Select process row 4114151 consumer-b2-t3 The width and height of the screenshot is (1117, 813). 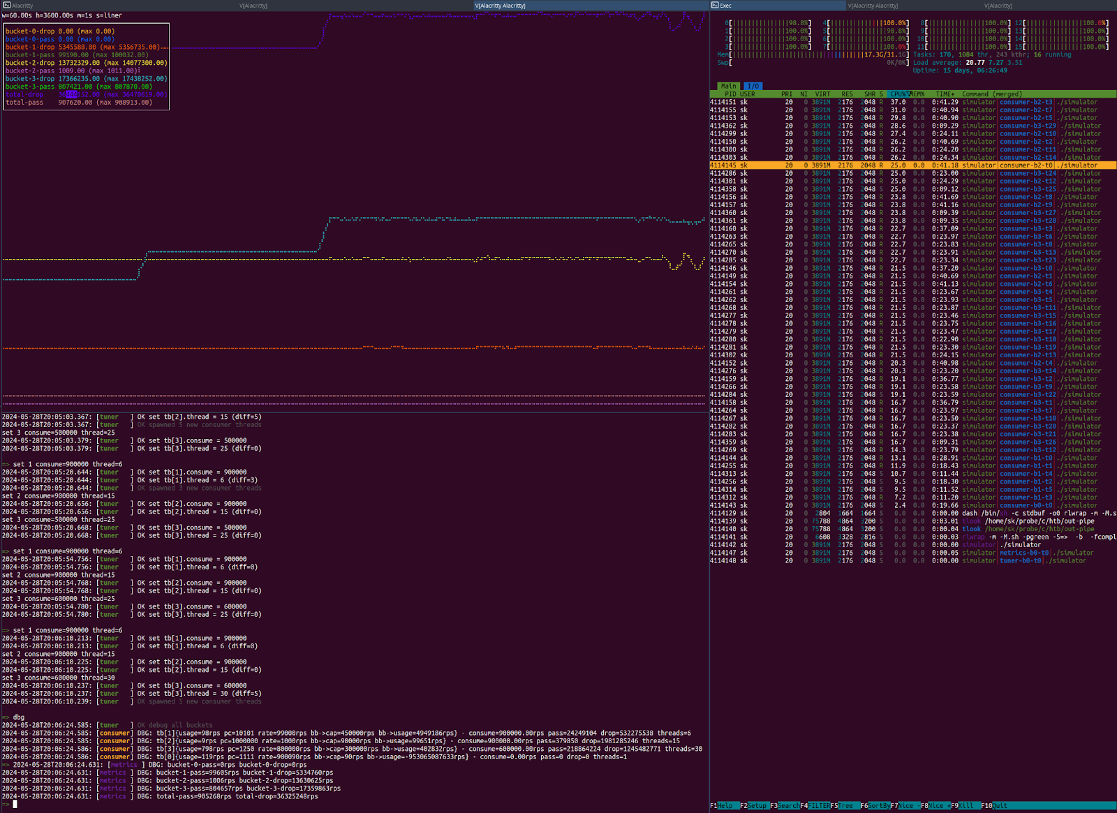point(913,102)
